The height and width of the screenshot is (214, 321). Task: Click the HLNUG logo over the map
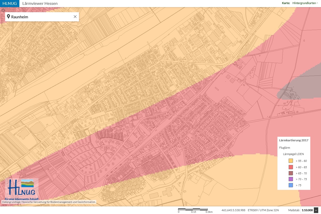click(22, 189)
